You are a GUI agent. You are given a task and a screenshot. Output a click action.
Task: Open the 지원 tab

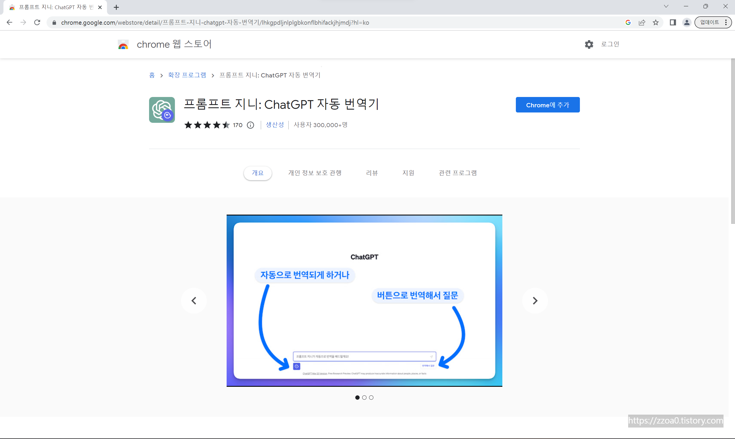[408, 173]
